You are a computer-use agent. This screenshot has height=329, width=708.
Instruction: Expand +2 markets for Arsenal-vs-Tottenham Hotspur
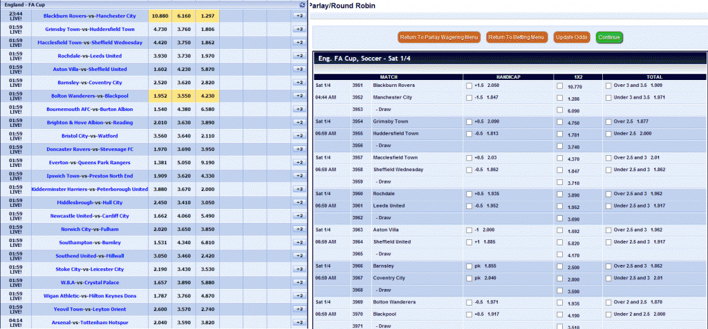299,323
